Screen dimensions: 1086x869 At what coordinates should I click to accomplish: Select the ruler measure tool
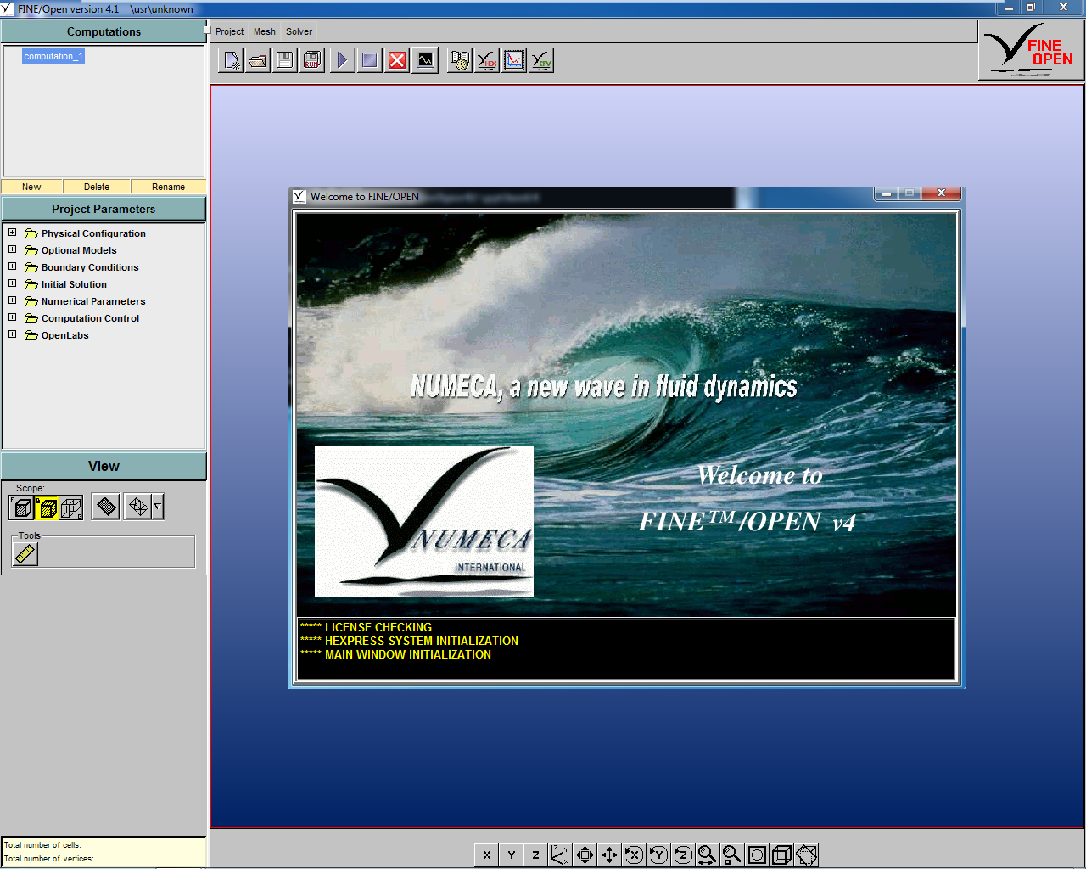point(25,554)
